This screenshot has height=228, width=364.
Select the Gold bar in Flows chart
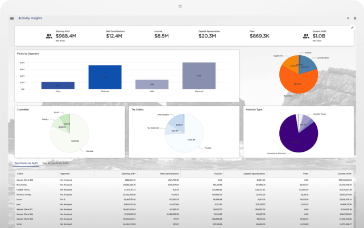click(152, 85)
